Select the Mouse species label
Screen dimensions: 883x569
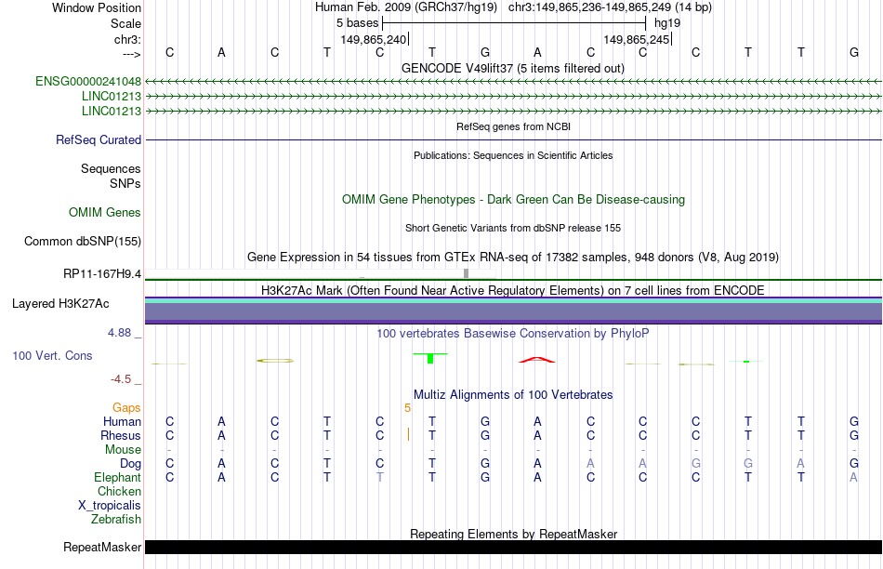pos(123,450)
